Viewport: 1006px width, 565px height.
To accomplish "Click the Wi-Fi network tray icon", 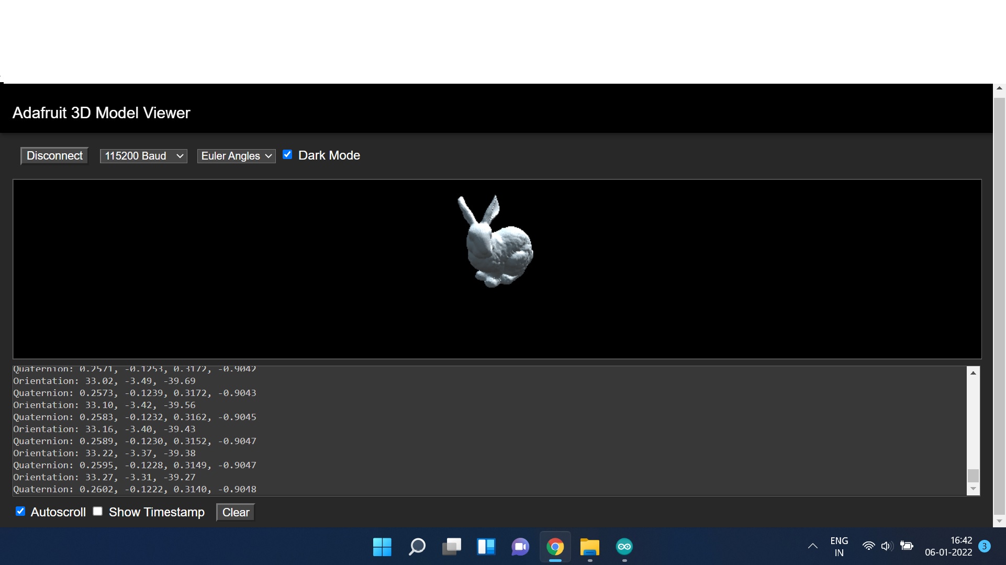I will click(x=868, y=546).
